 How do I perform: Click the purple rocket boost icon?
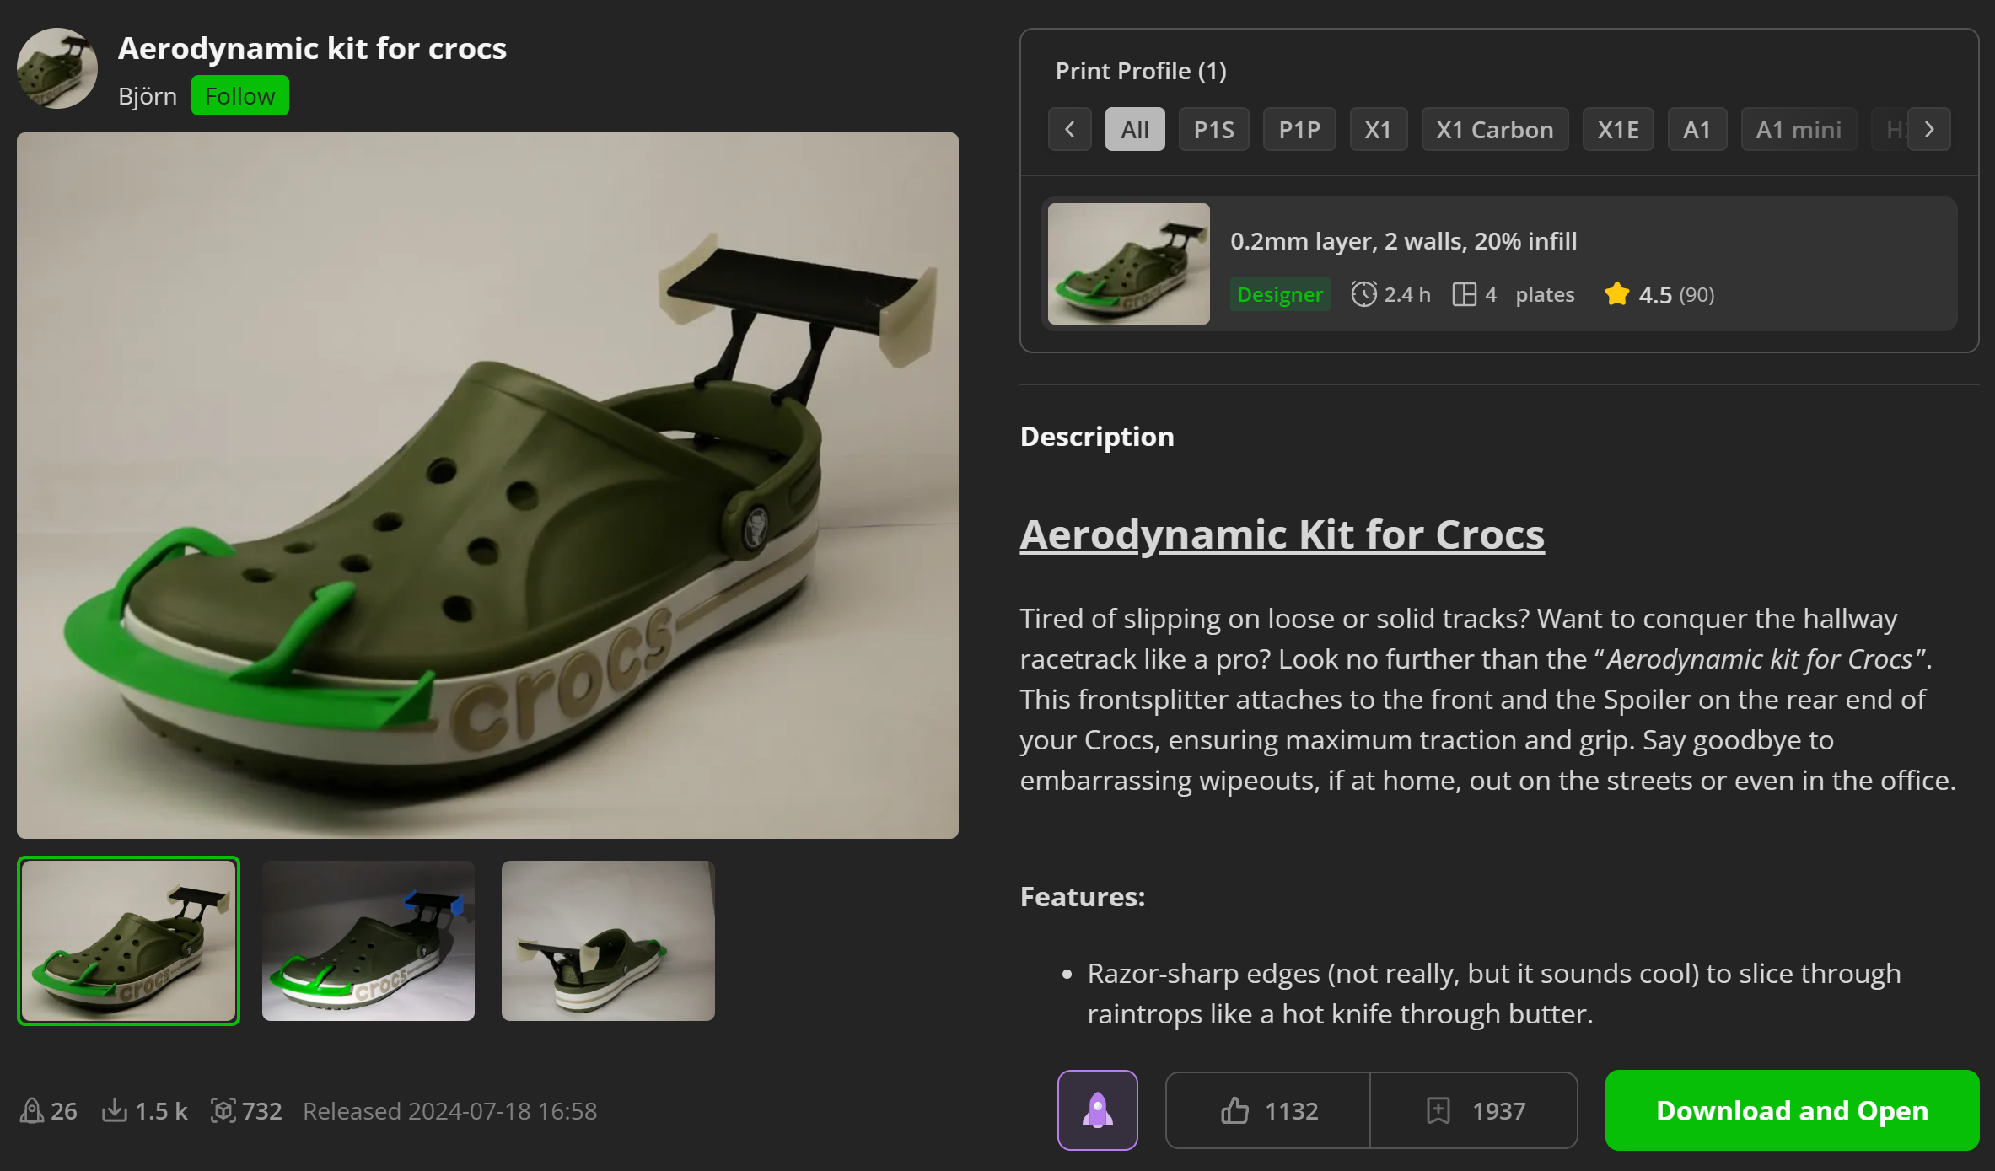tap(1097, 1110)
